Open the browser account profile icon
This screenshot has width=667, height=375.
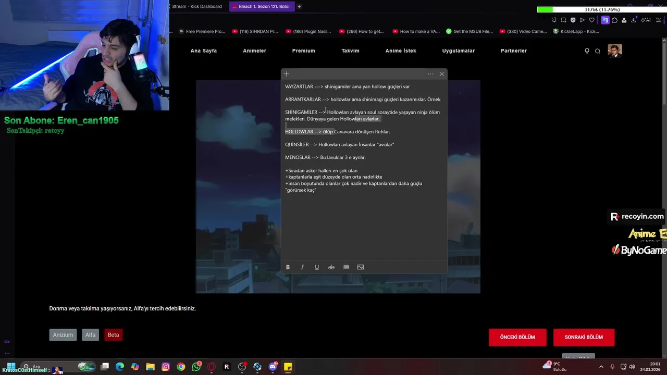click(624, 20)
